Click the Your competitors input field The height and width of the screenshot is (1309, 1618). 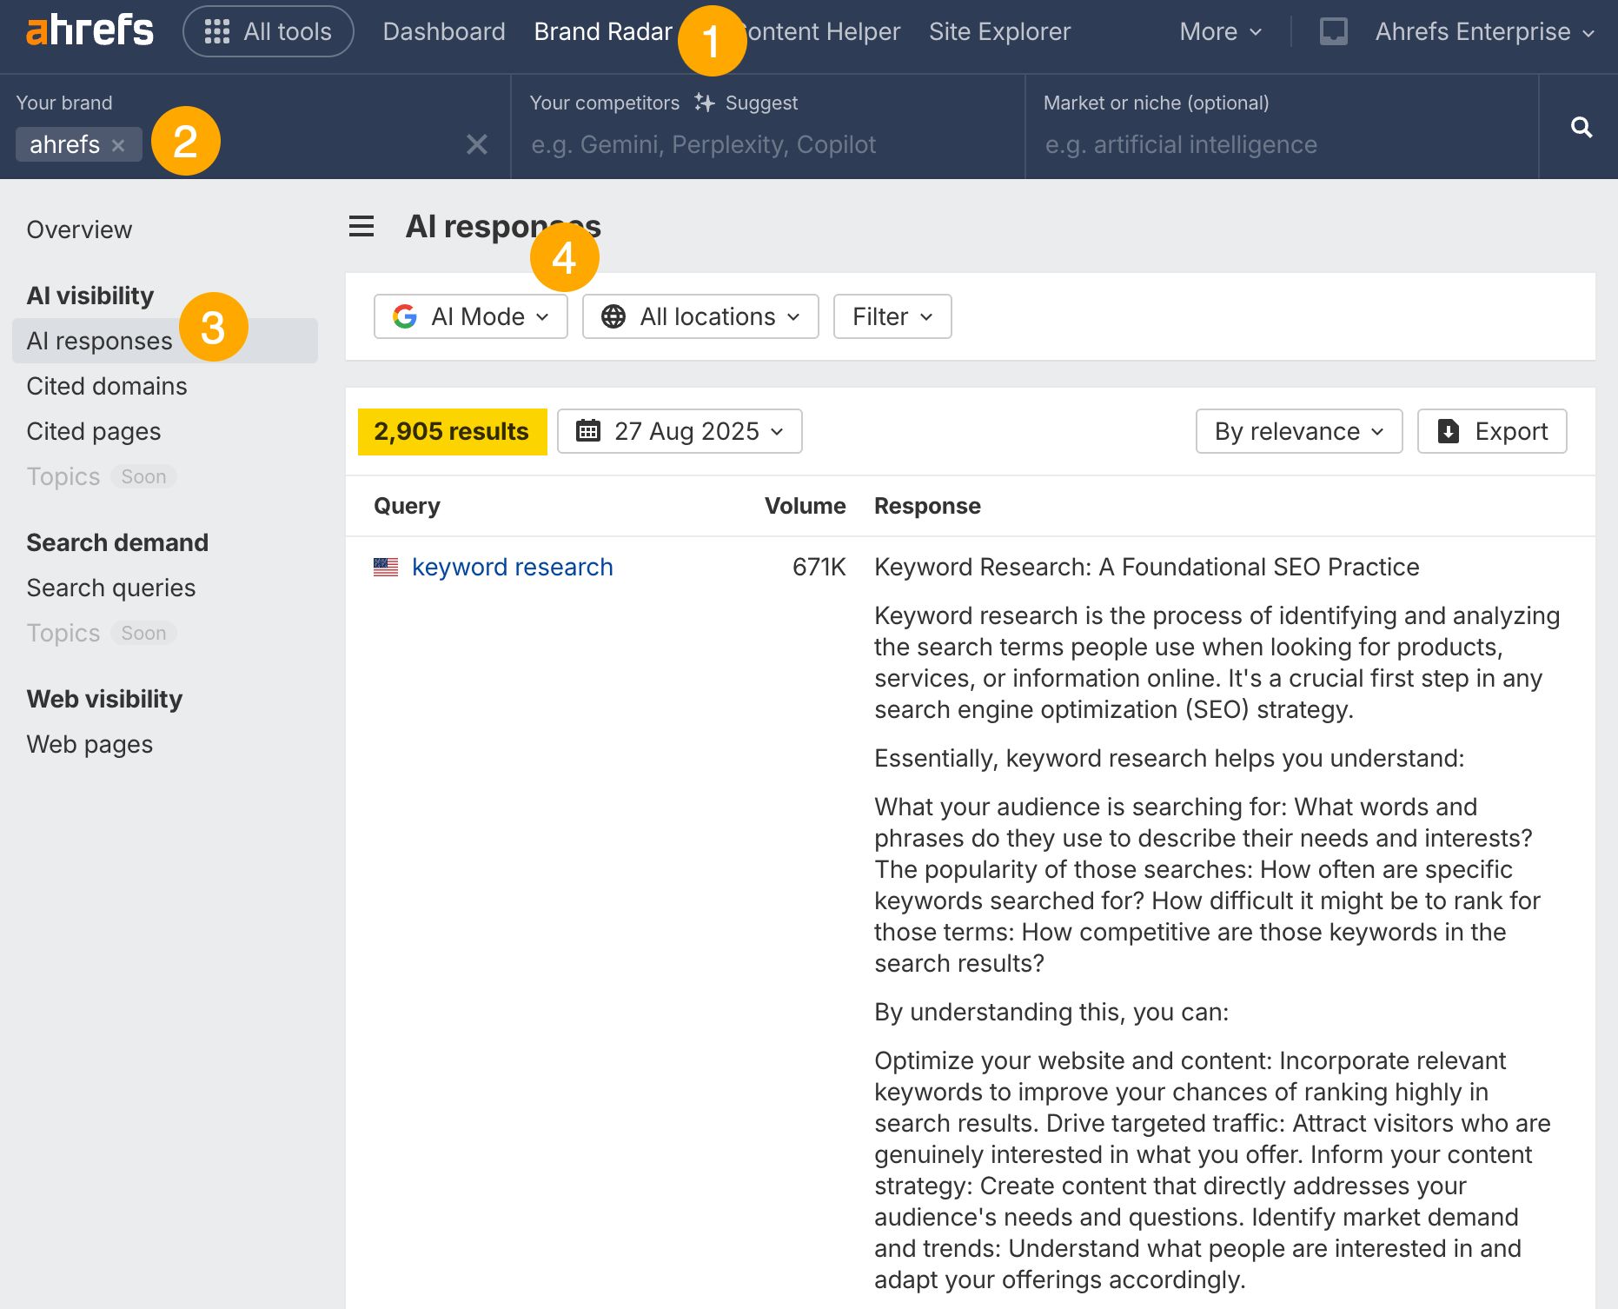(x=765, y=144)
